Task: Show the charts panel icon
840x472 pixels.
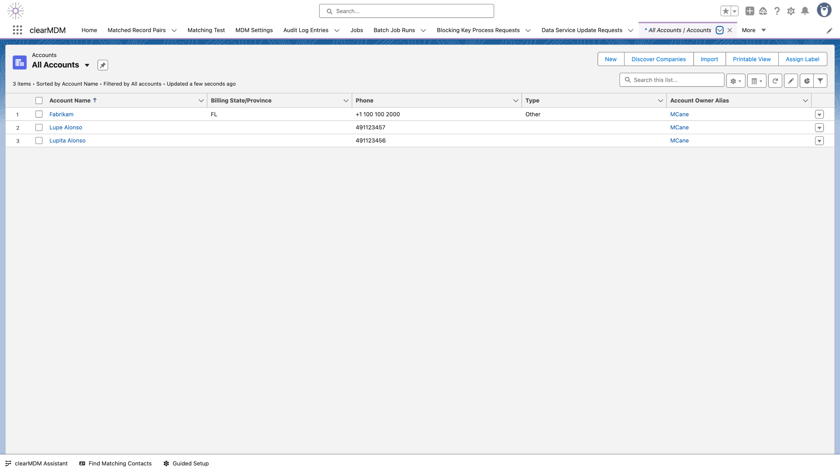Action: 807,81
